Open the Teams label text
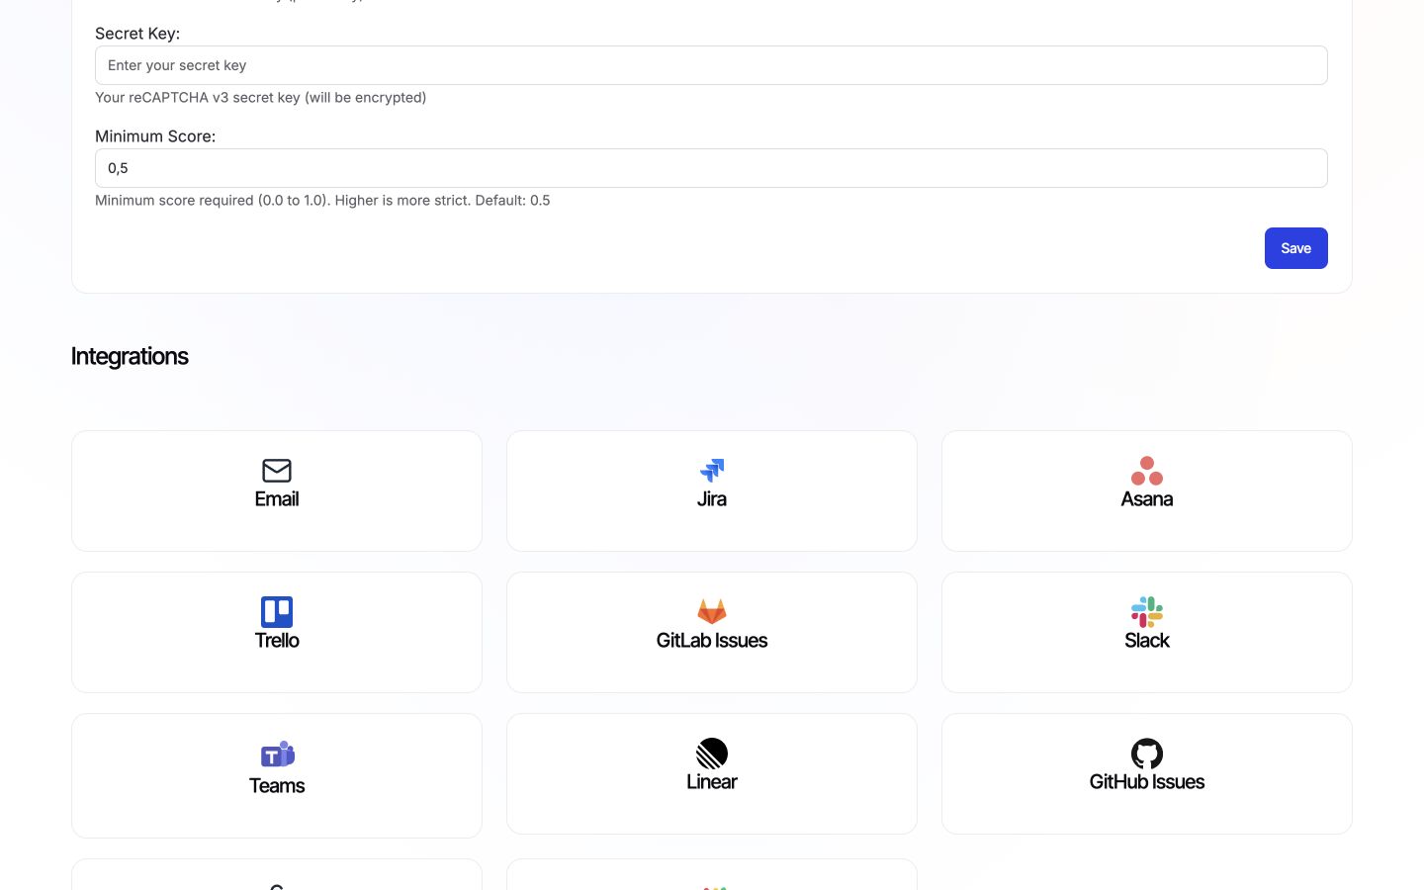Screen dimensions: 1424x890 click(277, 786)
